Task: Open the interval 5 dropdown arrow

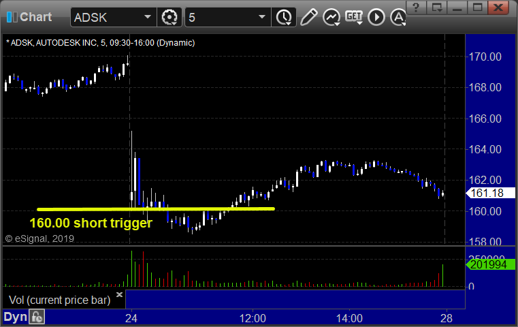Action: pos(262,17)
